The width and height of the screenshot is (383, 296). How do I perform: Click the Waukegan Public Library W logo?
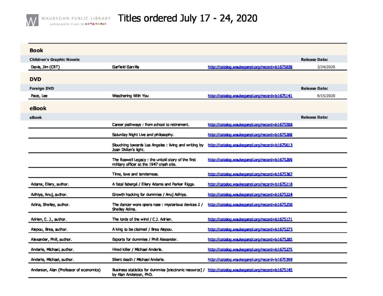click(x=32, y=20)
